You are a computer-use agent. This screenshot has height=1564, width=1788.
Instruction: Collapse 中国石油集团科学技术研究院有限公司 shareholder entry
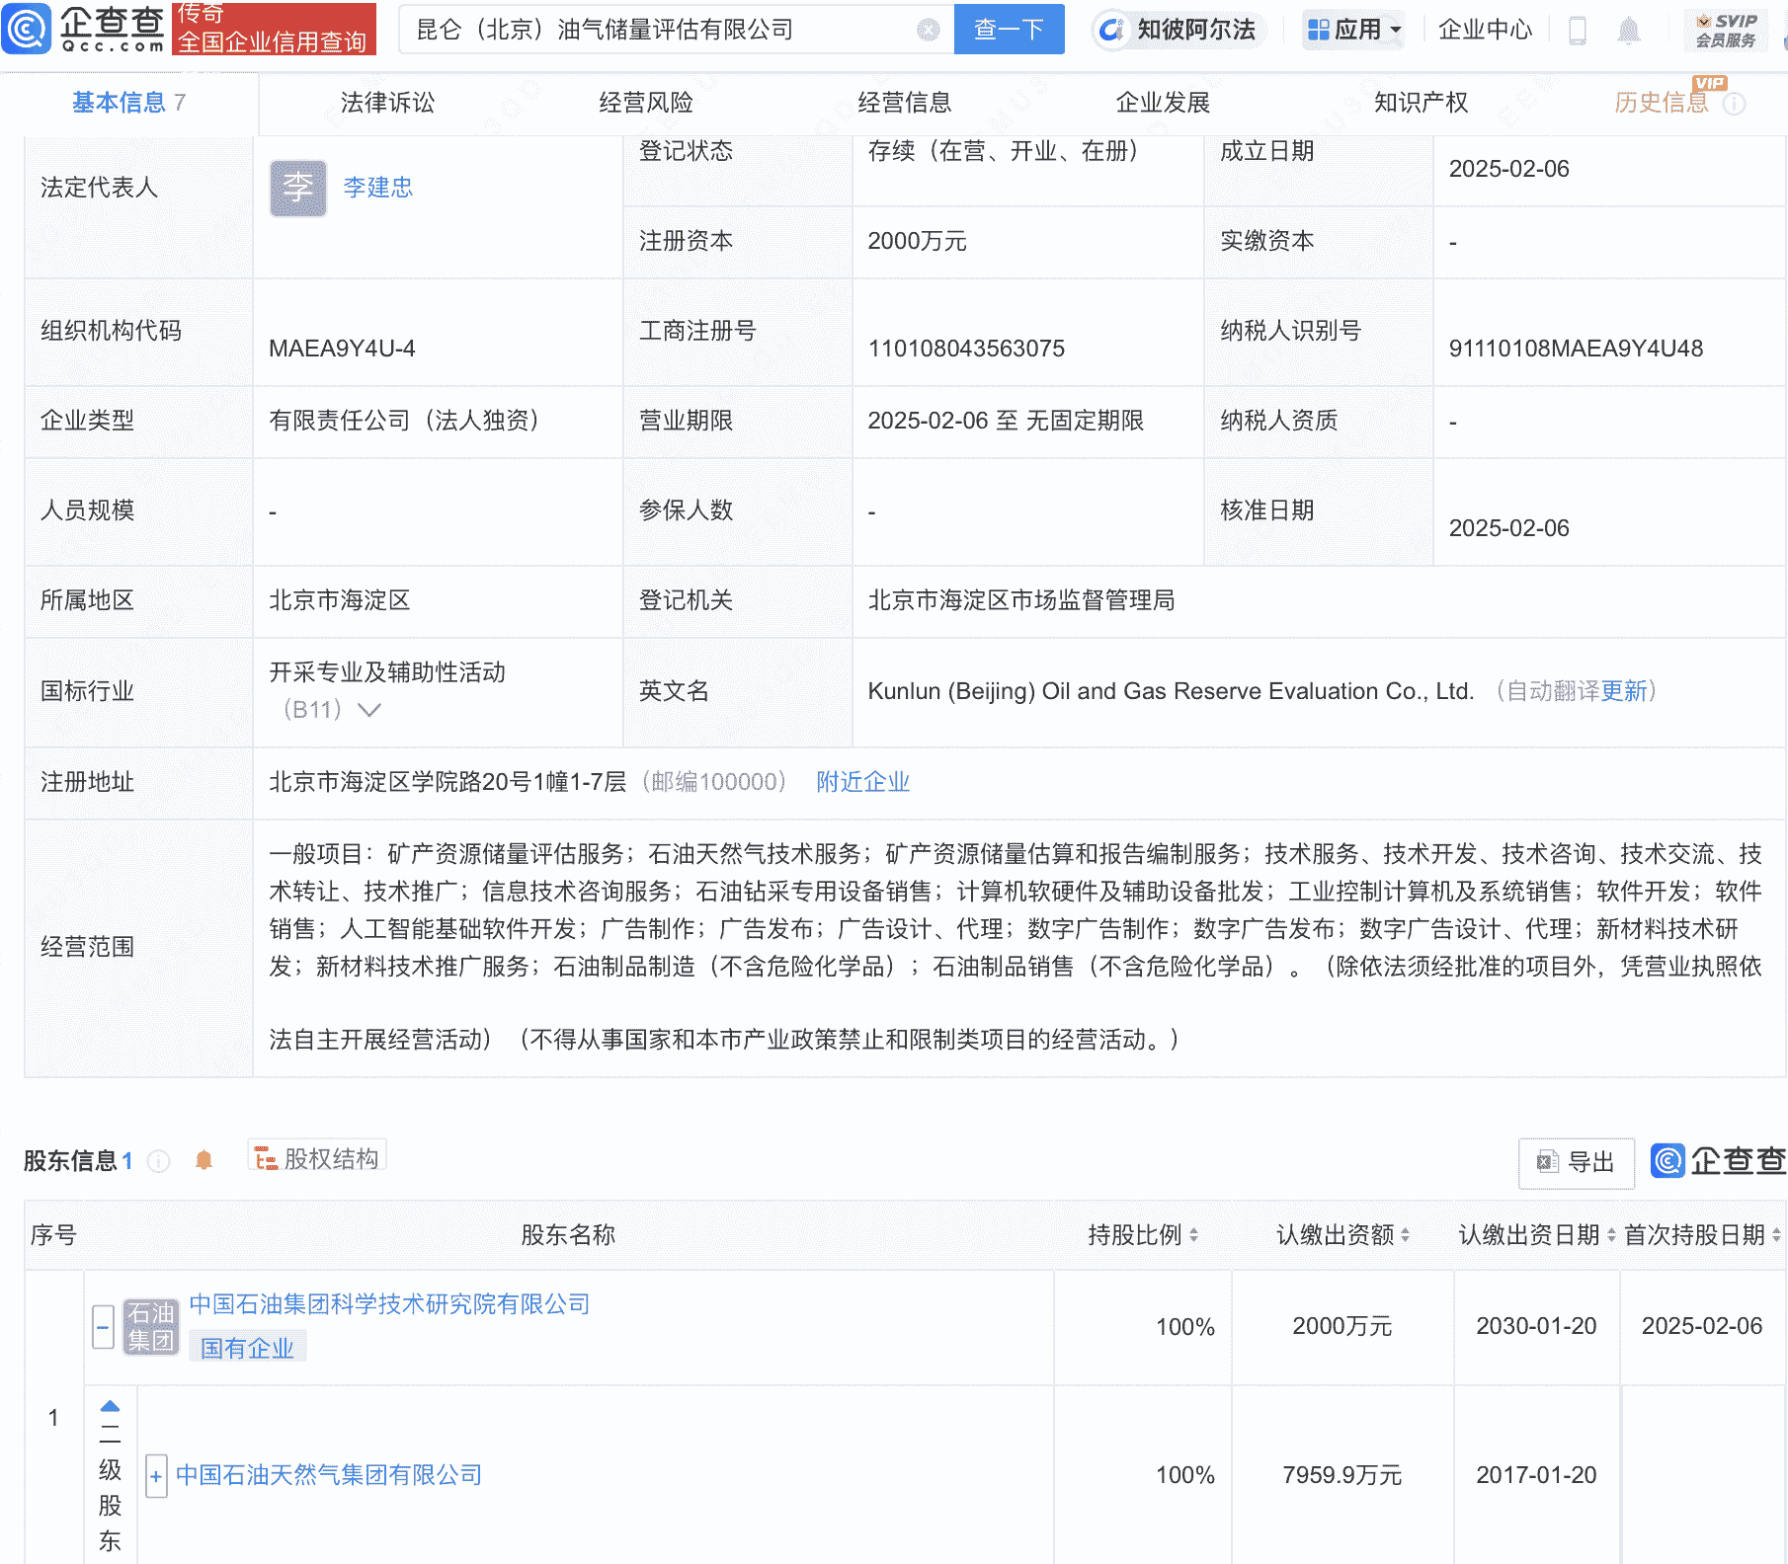[103, 1326]
